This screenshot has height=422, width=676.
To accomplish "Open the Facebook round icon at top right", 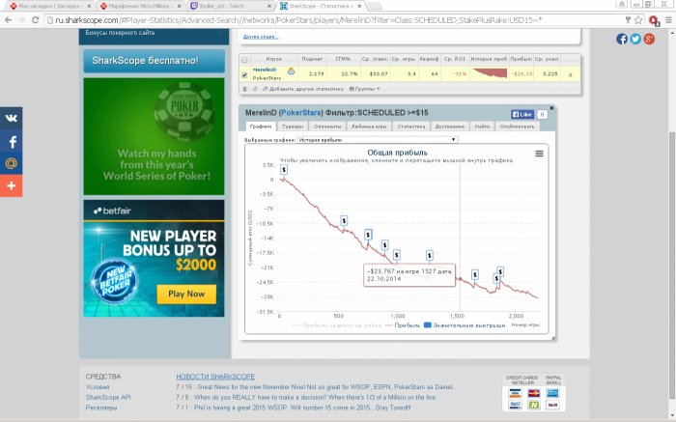I will [622, 40].
